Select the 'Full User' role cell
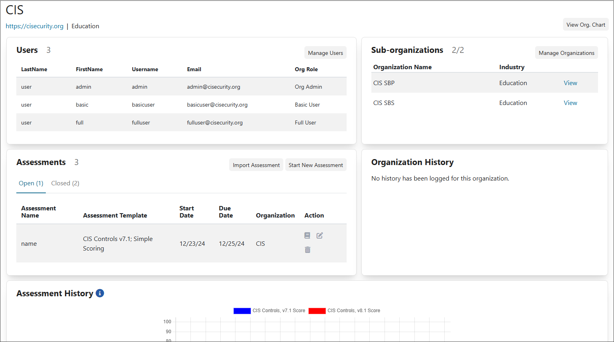This screenshot has width=614, height=342. point(305,122)
